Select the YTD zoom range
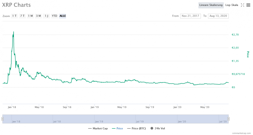The image size is (253, 135). (55, 16)
